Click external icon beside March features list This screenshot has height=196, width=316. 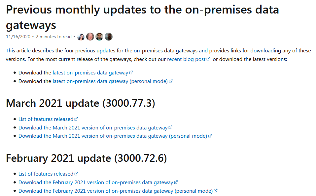coord(76,119)
